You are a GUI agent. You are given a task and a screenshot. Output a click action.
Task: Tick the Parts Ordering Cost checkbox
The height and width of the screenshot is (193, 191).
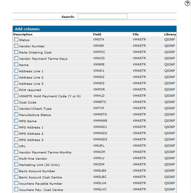click(x=16, y=52)
